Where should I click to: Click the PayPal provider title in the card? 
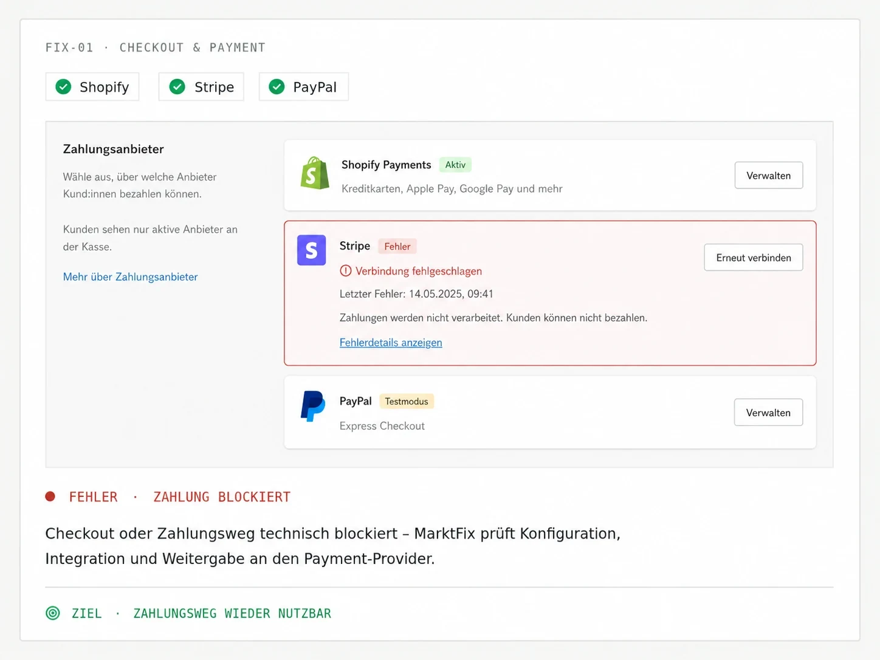pos(356,401)
